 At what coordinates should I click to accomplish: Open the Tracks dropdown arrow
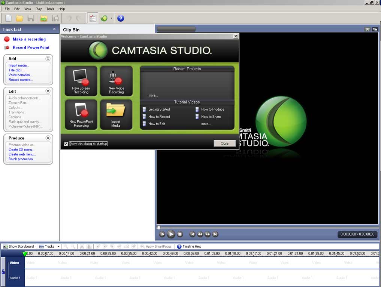pyautogui.click(x=58, y=247)
